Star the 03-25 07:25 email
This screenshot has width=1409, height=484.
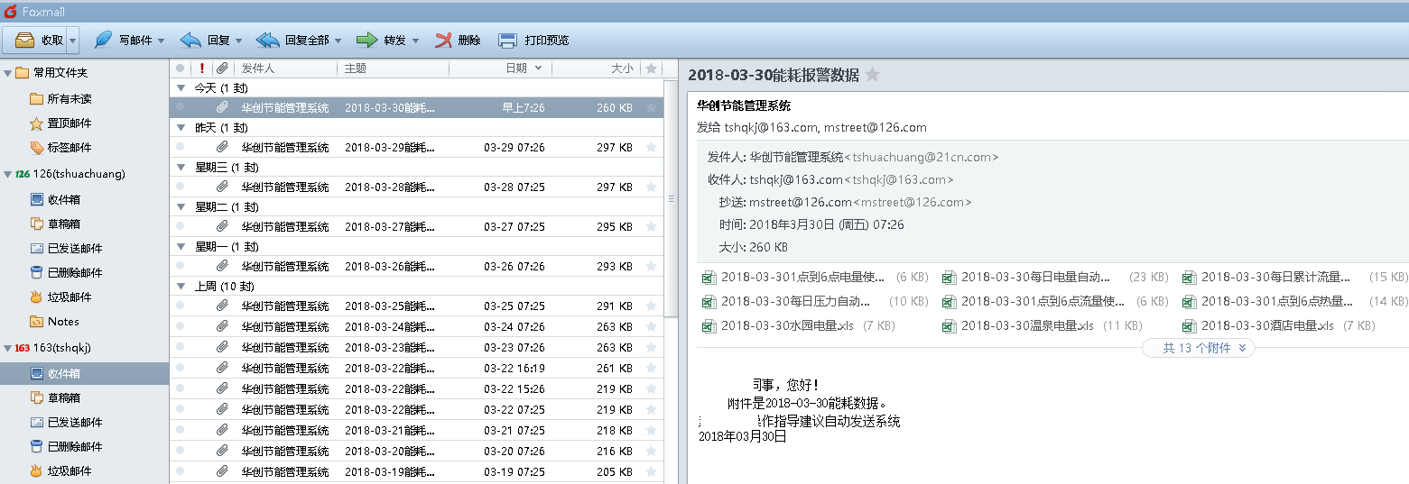(x=651, y=306)
